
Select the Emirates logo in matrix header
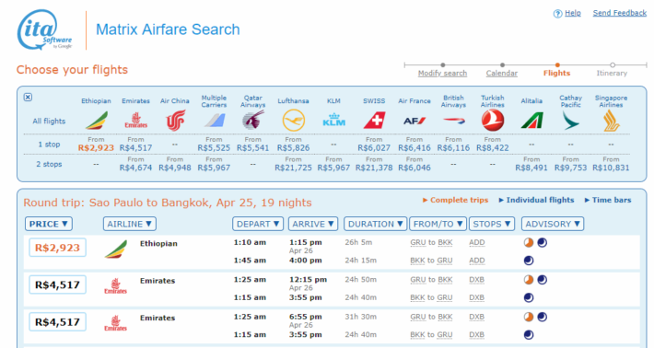tap(135, 121)
